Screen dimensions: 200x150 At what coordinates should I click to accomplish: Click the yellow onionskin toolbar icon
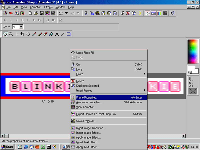(x=140, y=13)
